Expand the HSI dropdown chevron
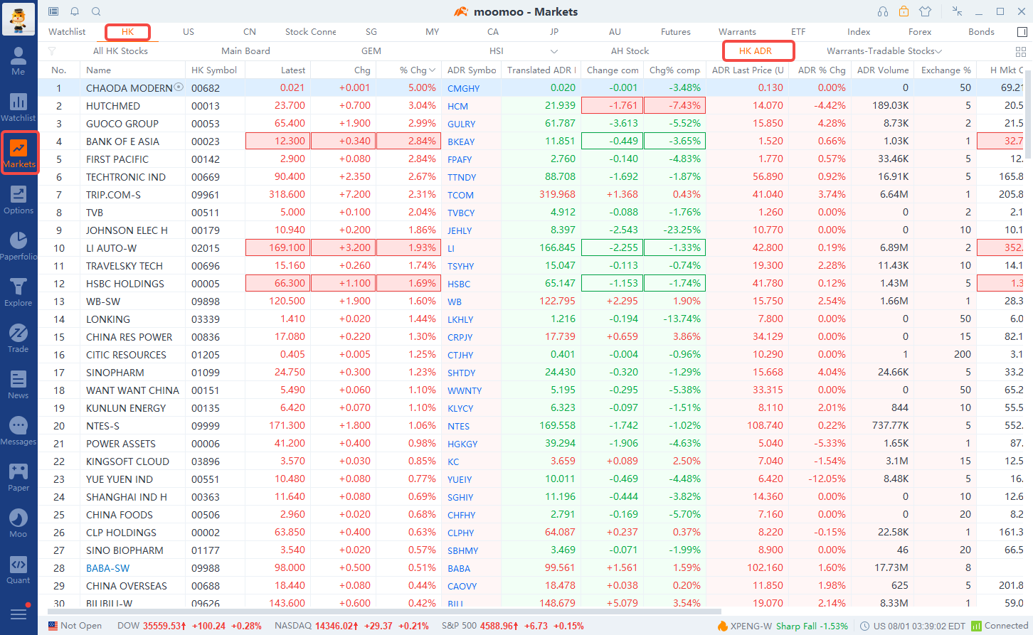1033x635 pixels. point(553,51)
